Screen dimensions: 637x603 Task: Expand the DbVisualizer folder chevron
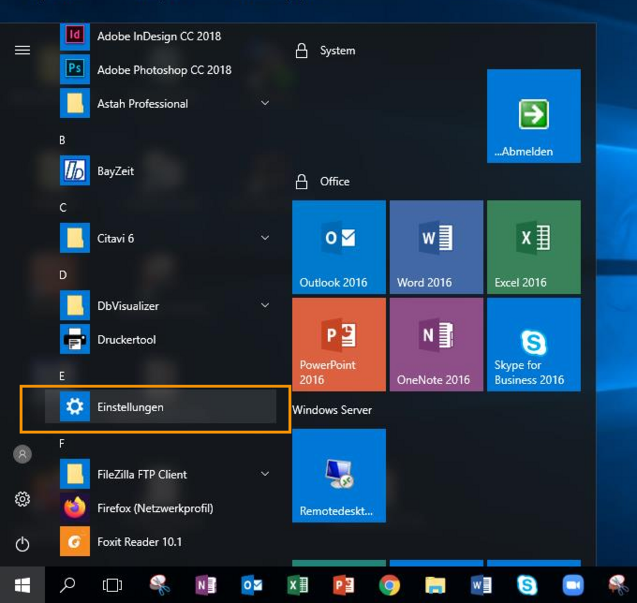[x=265, y=305]
